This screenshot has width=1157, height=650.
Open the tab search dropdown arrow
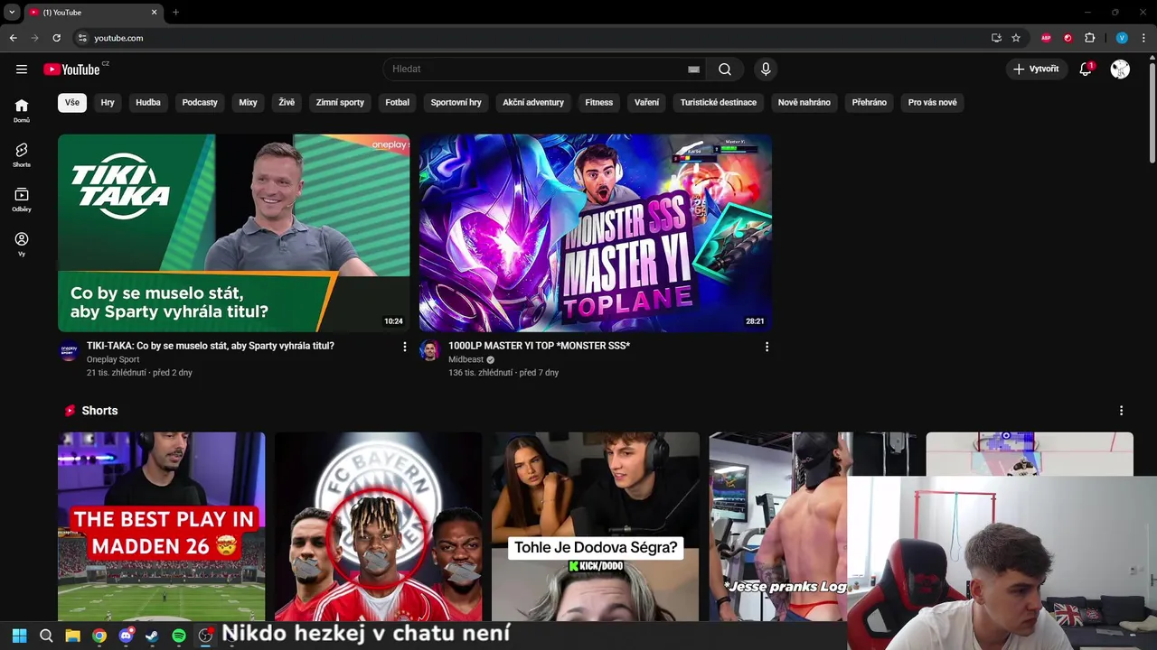[12, 13]
